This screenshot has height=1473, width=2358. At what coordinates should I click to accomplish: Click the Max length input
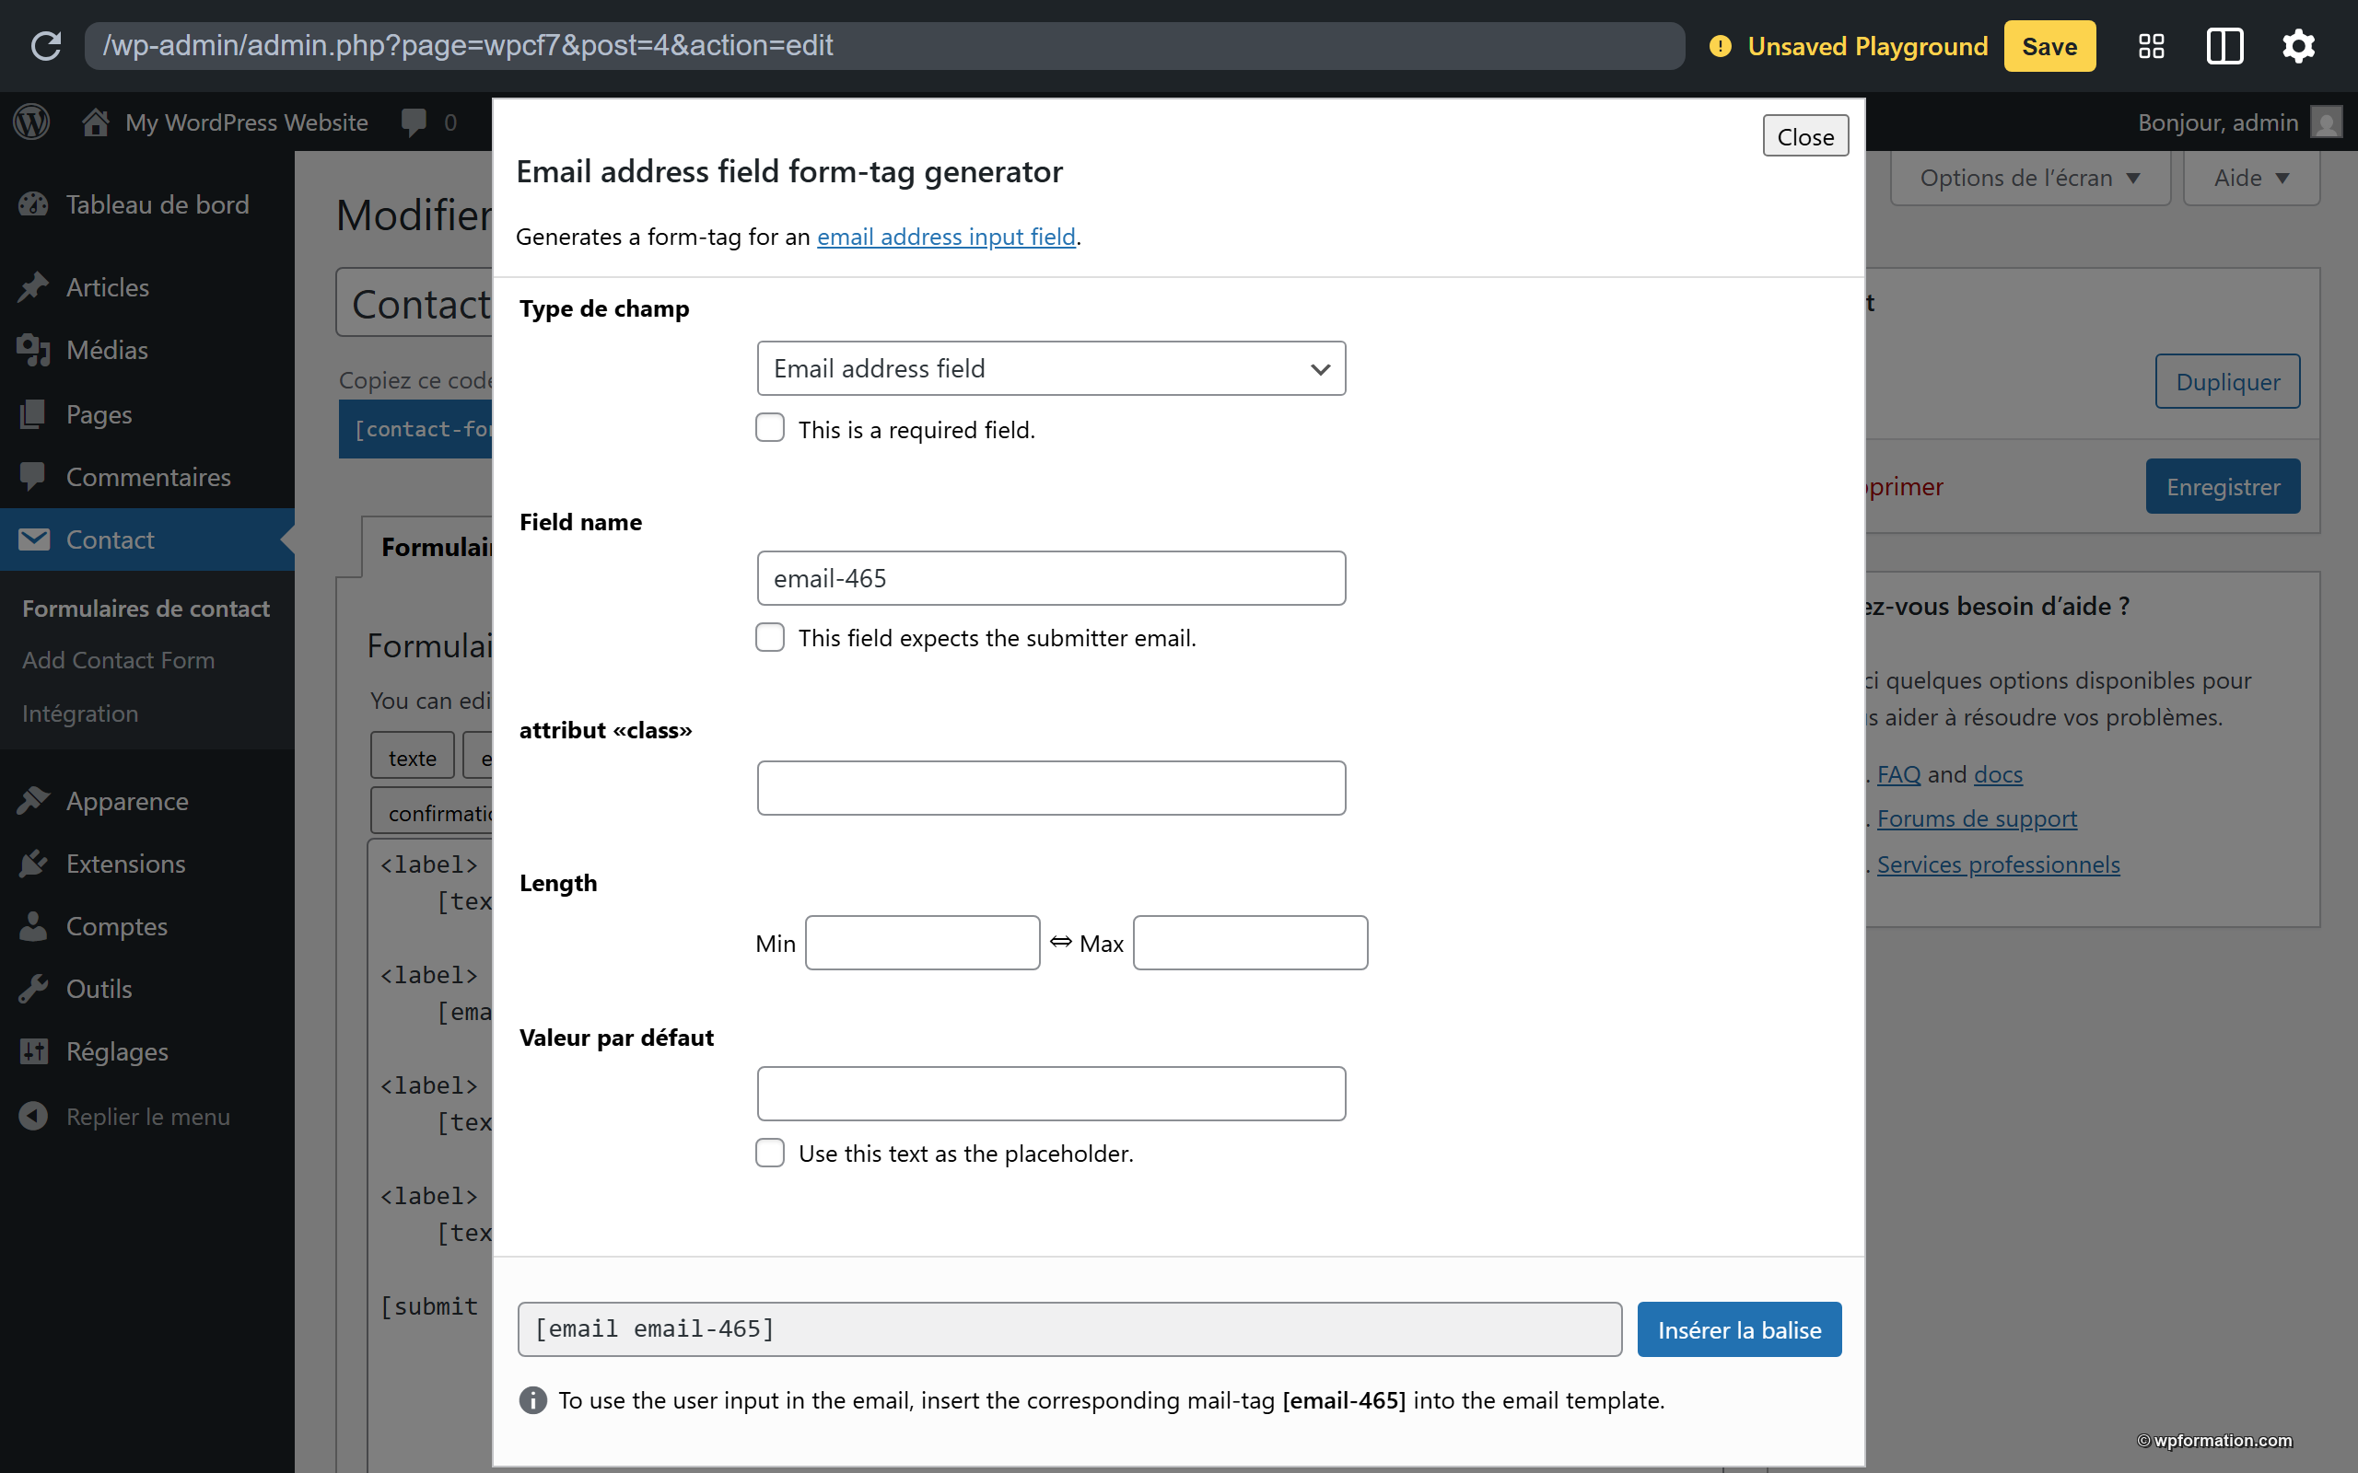[1250, 942]
